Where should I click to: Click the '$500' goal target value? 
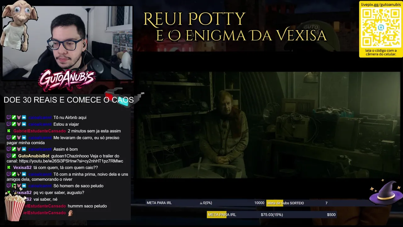point(331,215)
